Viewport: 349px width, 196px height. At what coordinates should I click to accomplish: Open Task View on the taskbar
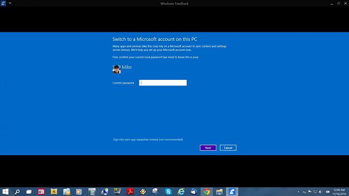[29, 191]
